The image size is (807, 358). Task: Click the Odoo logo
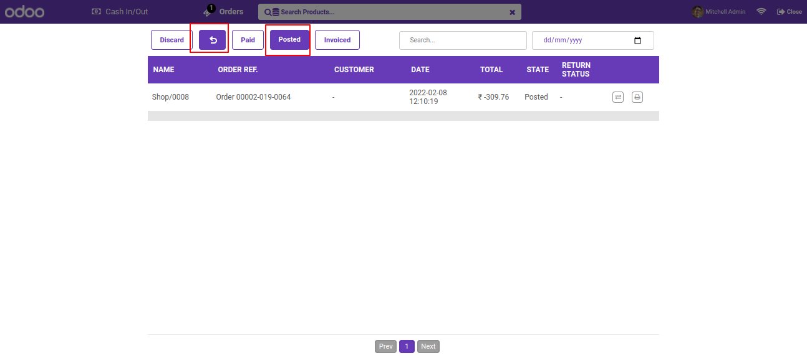pos(24,12)
